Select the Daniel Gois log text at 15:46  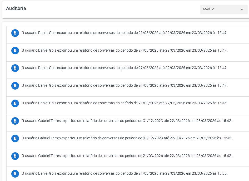(x=124, y=103)
